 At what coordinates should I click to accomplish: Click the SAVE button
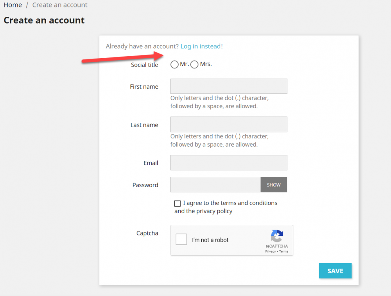pyautogui.click(x=335, y=271)
